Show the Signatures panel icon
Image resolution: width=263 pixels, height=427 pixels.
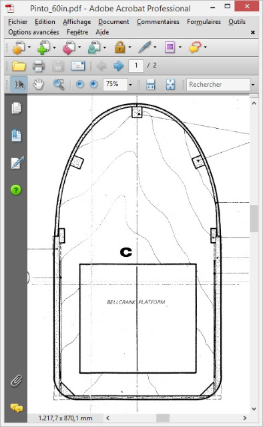coord(17,163)
